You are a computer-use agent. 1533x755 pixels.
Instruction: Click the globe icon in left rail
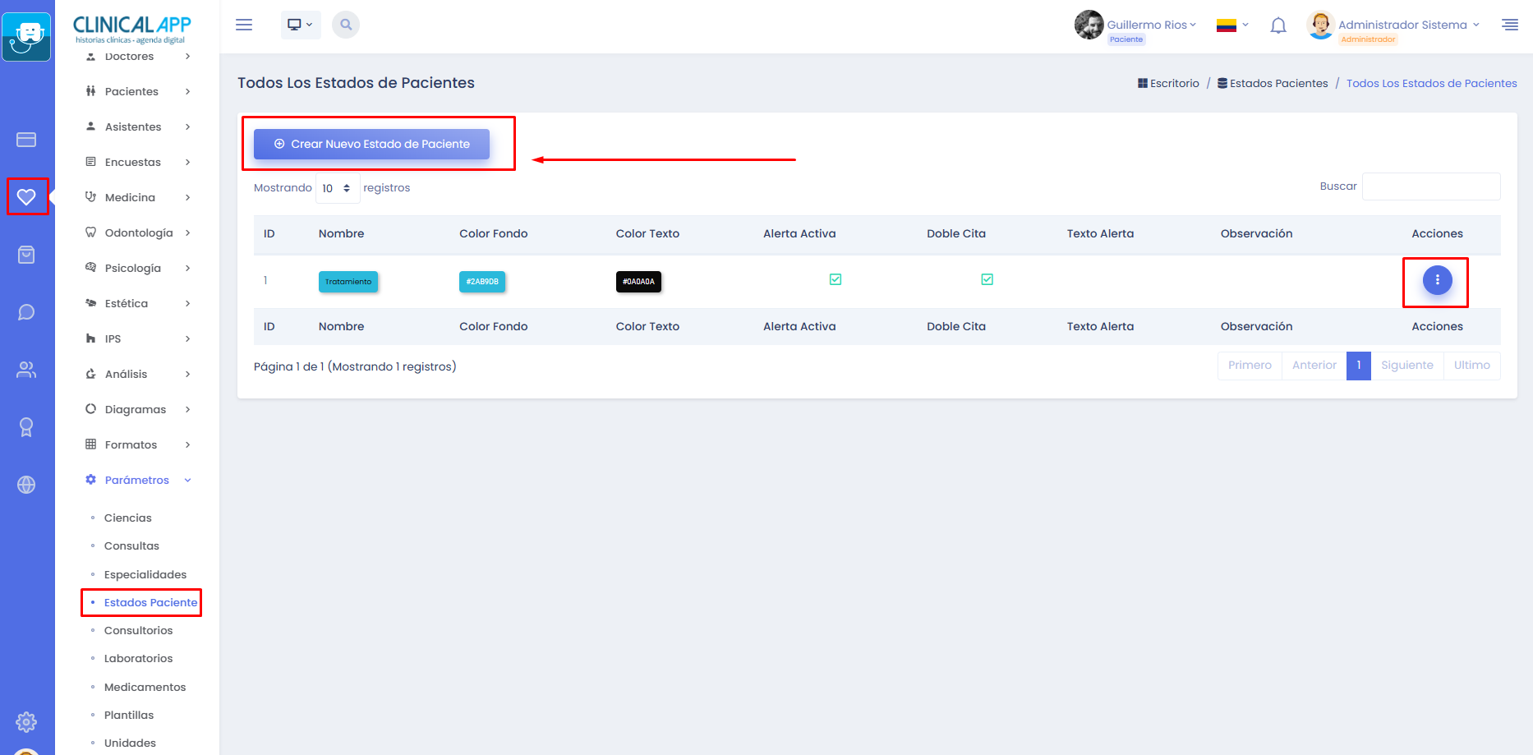pyautogui.click(x=26, y=485)
